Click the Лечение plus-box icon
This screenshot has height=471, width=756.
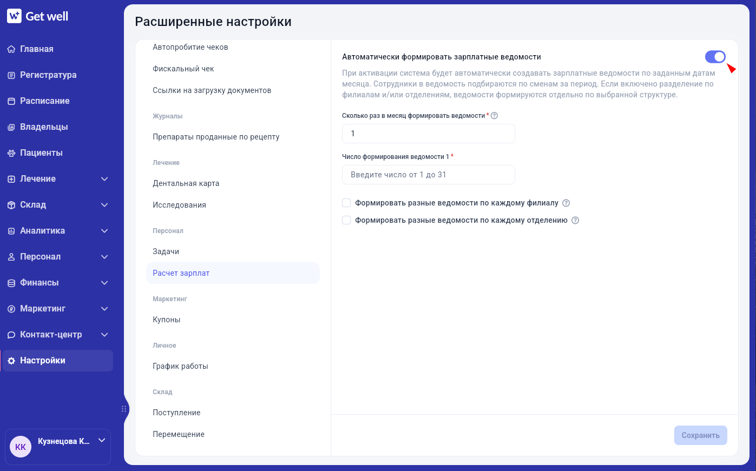(11, 179)
